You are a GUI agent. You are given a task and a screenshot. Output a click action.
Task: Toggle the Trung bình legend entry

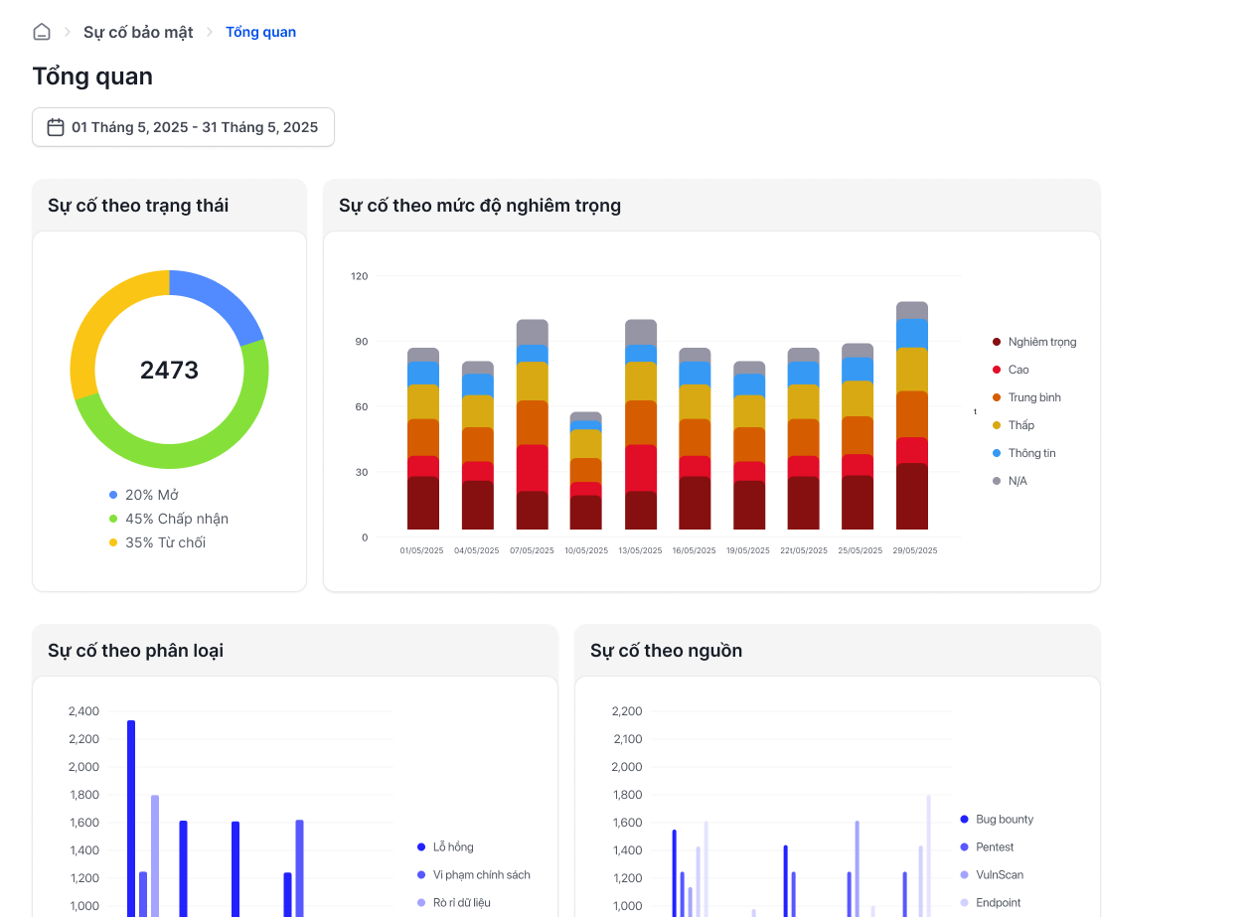tap(1026, 397)
